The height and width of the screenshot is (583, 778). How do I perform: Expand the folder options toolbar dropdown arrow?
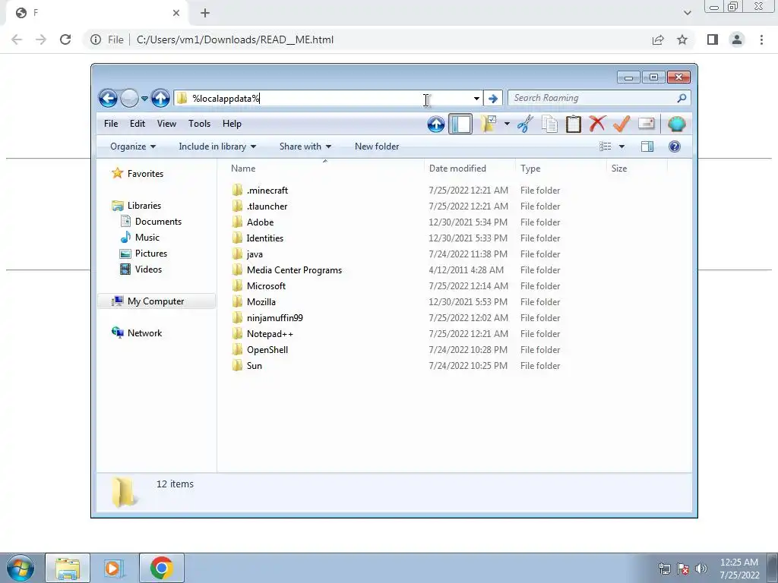(x=507, y=124)
